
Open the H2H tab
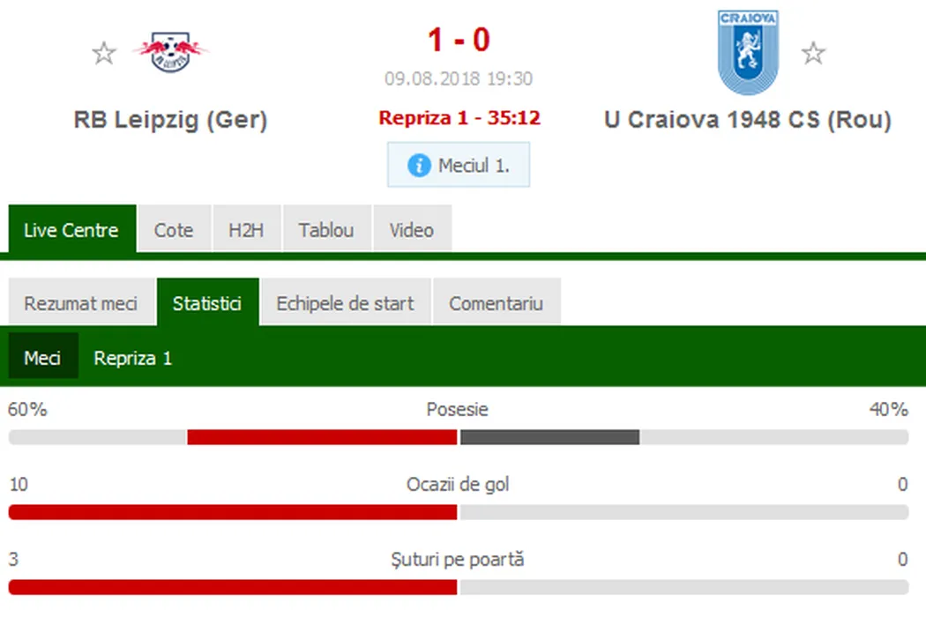pyautogui.click(x=246, y=230)
